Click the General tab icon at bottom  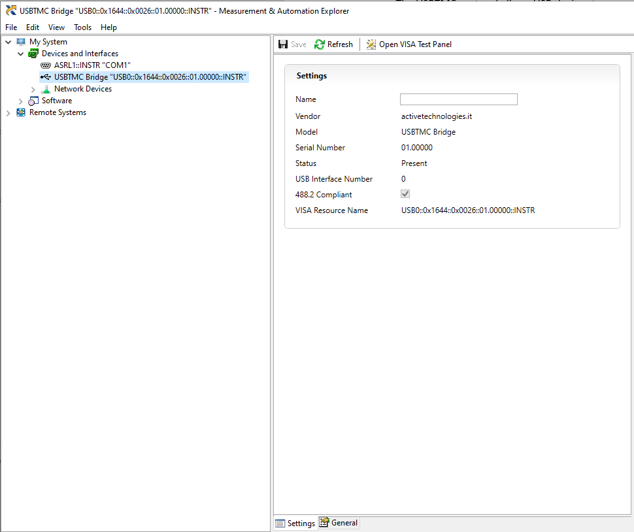324,522
